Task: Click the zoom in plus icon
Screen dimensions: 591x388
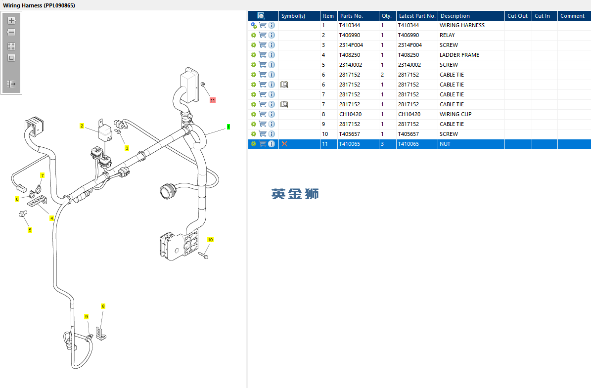Action: (x=11, y=21)
